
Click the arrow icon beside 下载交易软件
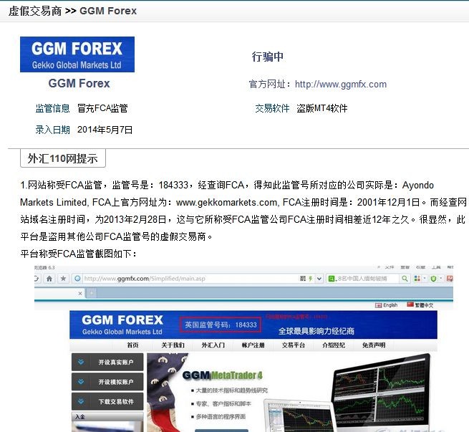pyautogui.click(x=81, y=401)
